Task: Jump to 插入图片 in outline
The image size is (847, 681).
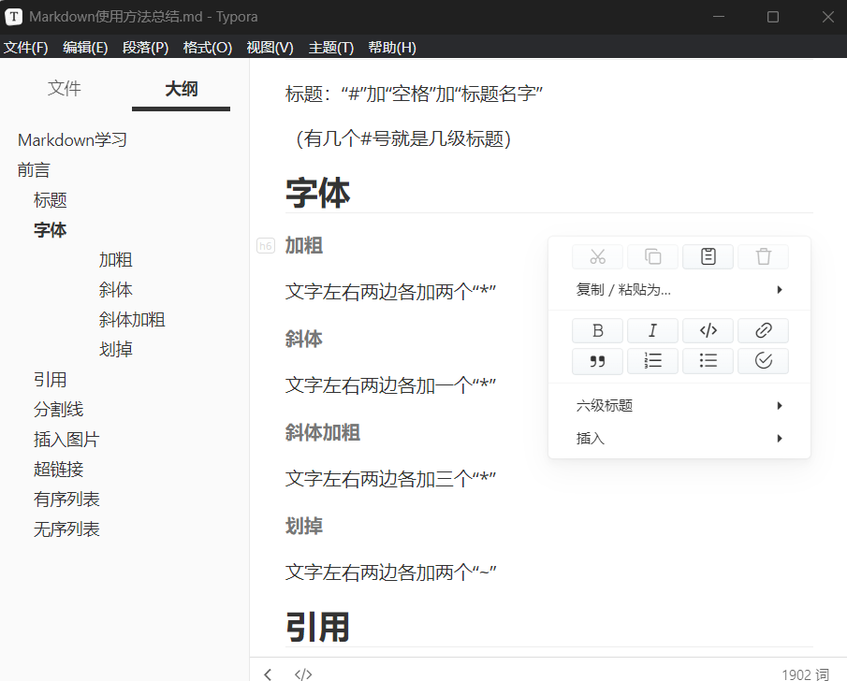Action: (66, 440)
